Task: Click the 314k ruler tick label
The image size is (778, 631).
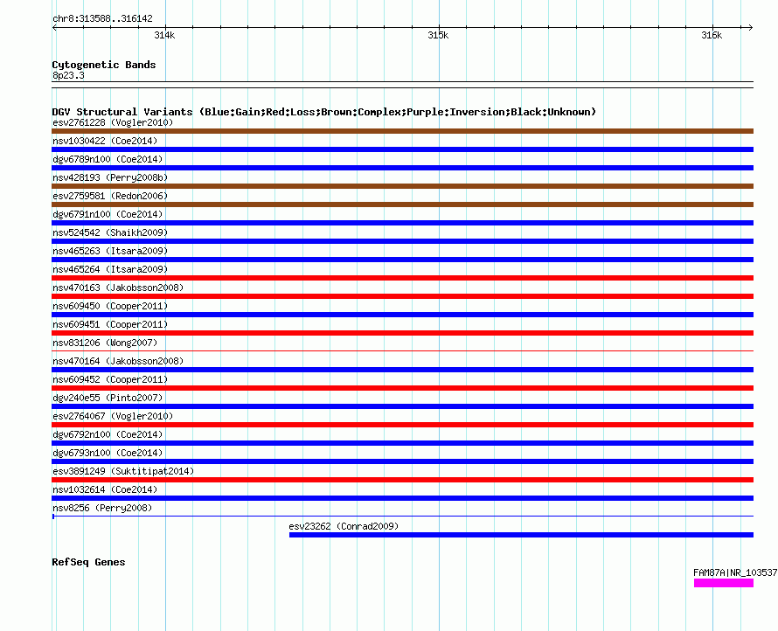Action: pyautogui.click(x=164, y=35)
